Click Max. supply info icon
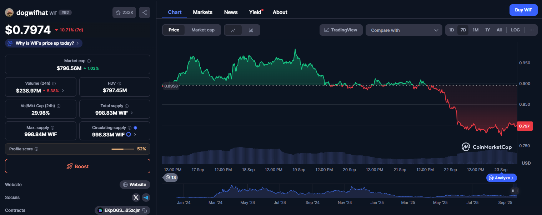This screenshot has height=215, width=542. point(52,128)
